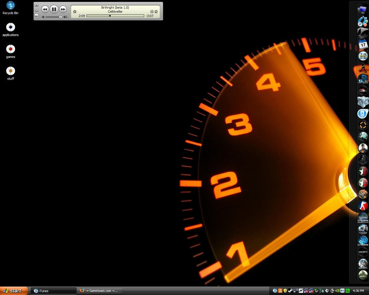This screenshot has width=369, height=295.
Task: Launch the blue Crysis dock icon
Action: point(363,241)
